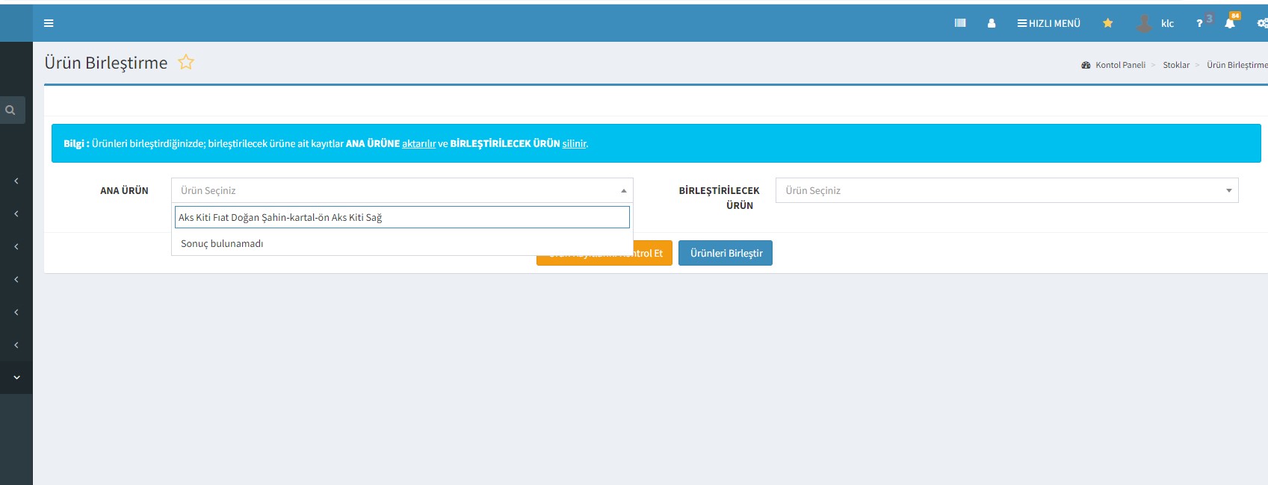The image size is (1268, 485).
Task: Open HIZLI MENÜ quick menu
Action: [1048, 23]
